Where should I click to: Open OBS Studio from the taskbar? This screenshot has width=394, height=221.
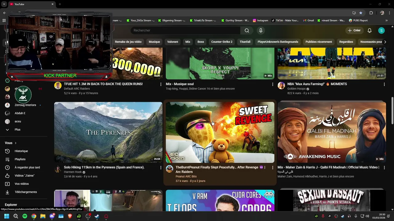click(x=88, y=216)
